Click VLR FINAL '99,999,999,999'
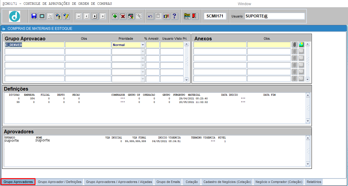Image resolution: width=348 pixels, height=186 pixels. click(x=135, y=141)
